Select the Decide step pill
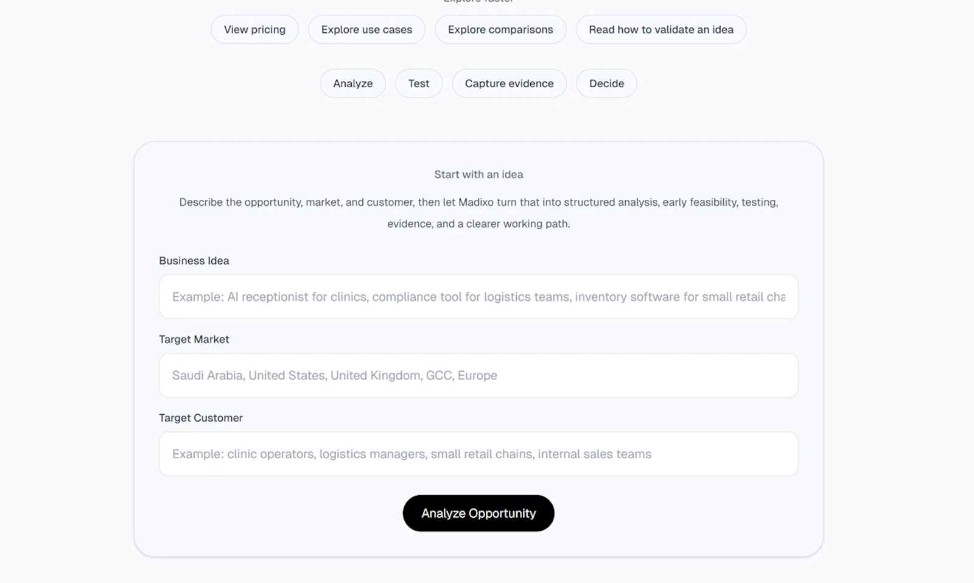This screenshot has width=974, height=583. pyautogui.click(x=607, y=83)
